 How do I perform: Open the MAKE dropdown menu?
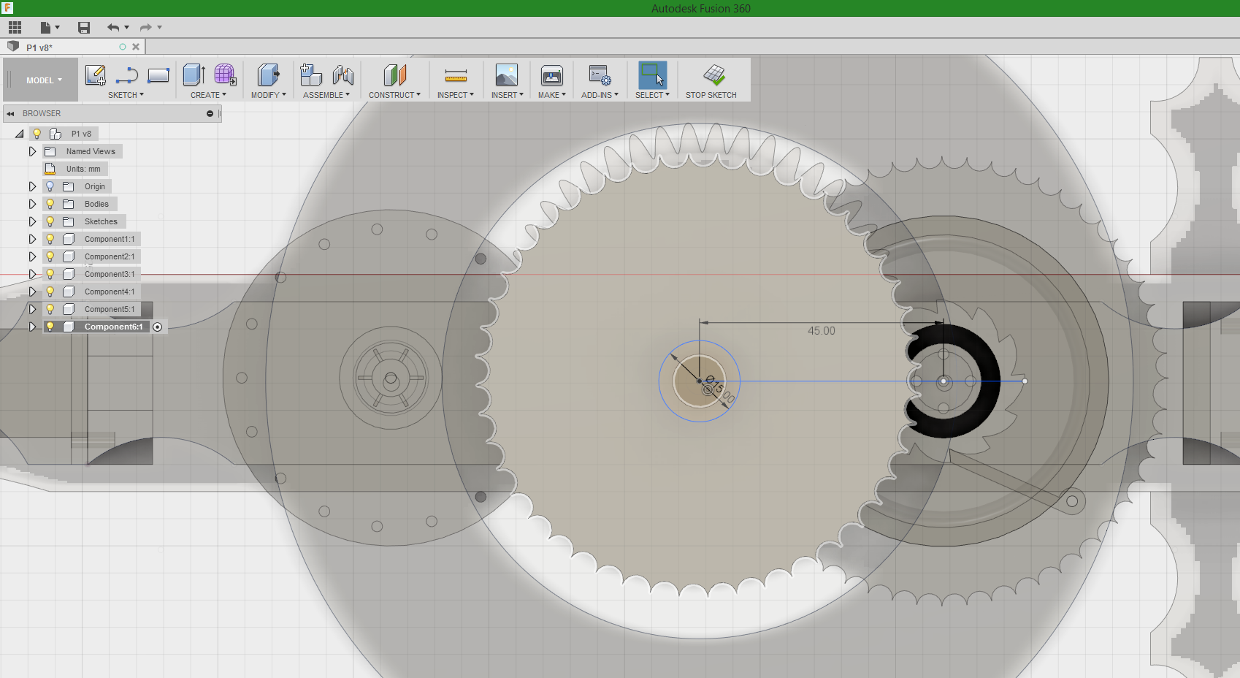[552, 95]
